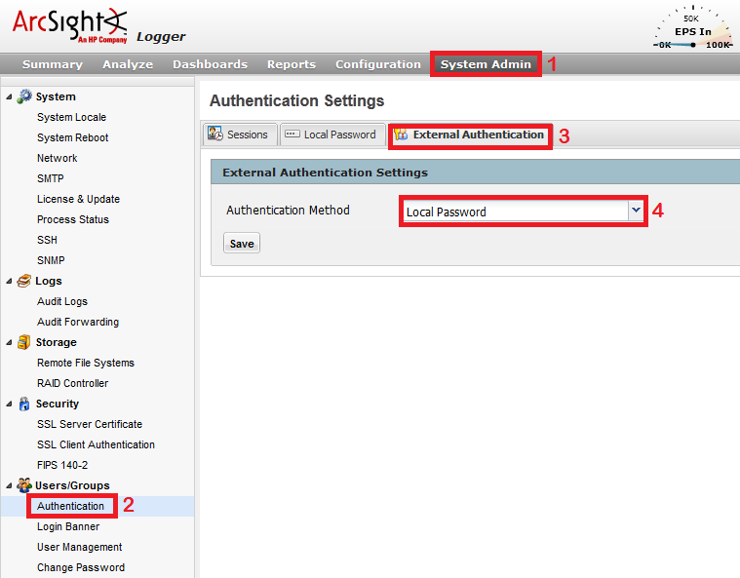Click the Sessions tab clock icon
The height and width of the screenshot is (578, 740).
(215, 134)
